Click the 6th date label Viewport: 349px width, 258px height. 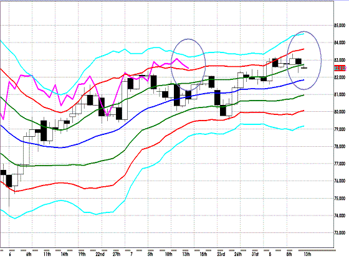(x=29, y=254)
